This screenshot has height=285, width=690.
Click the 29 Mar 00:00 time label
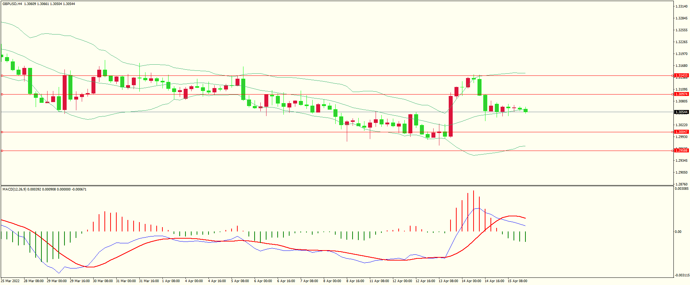57,281
